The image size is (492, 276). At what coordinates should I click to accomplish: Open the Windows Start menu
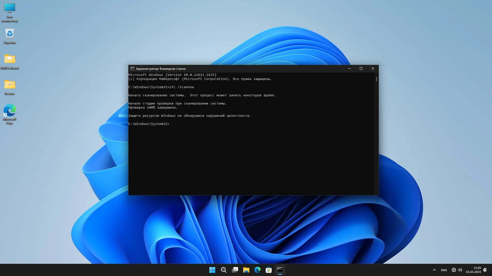tap(212, 270)
